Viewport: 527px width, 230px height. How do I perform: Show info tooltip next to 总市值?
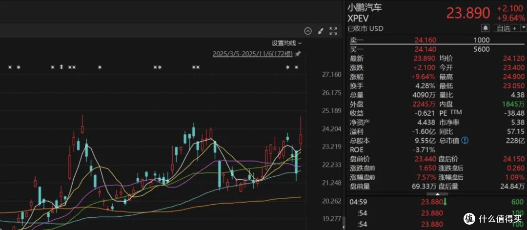pos(465,141)
